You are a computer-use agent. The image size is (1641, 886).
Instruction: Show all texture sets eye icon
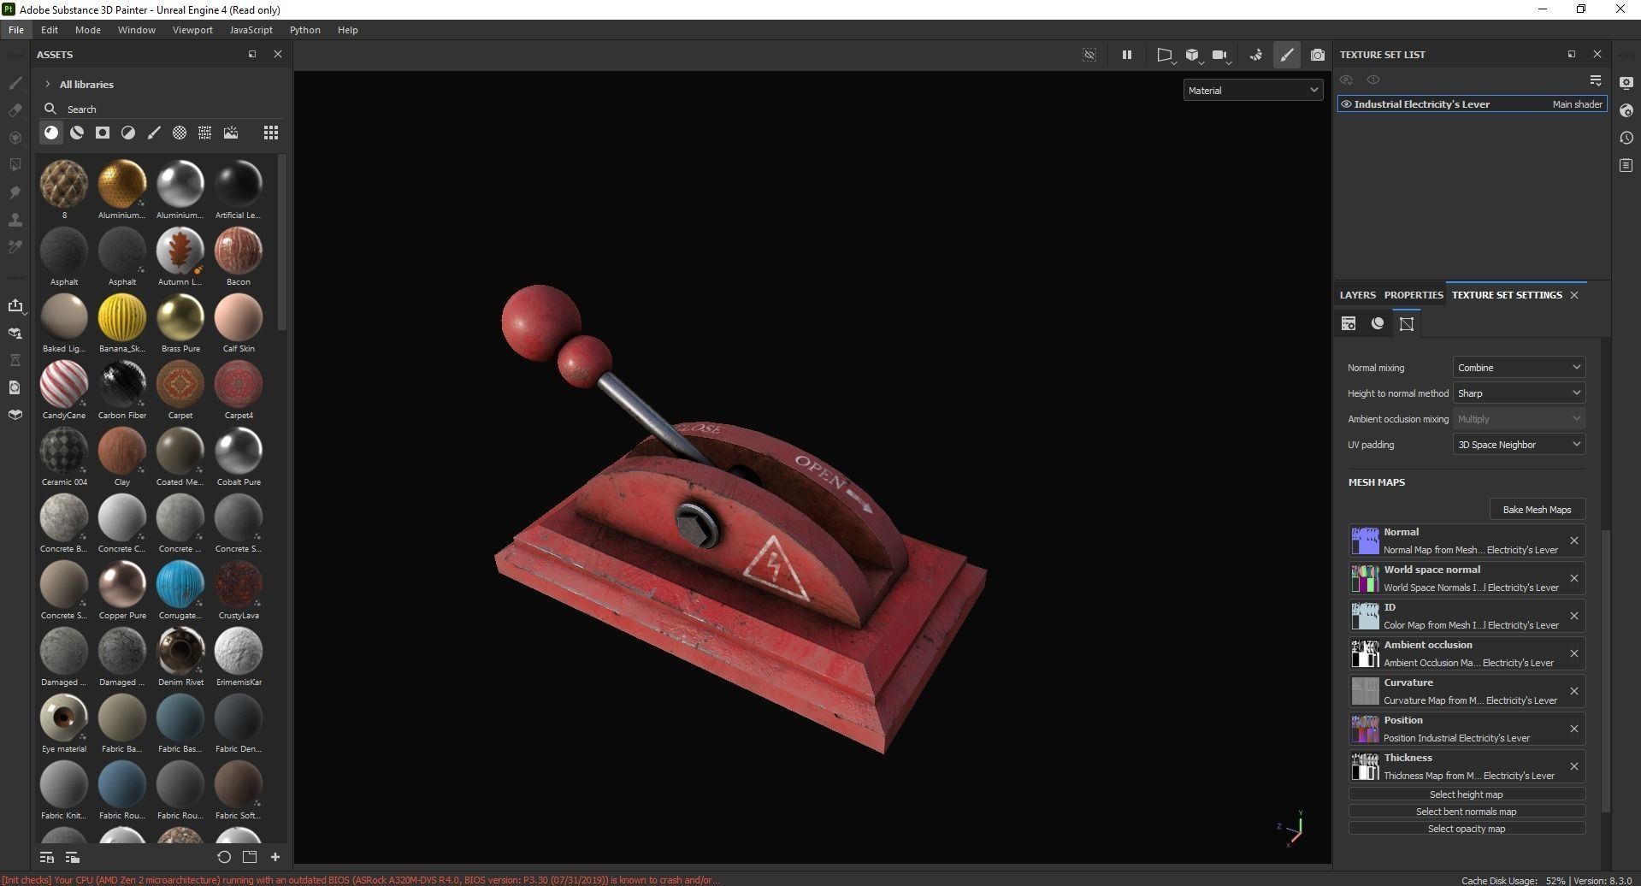pos(1373,80)
